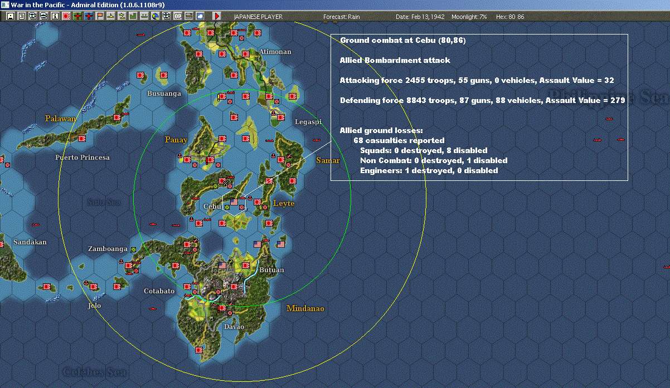Click the red play arrow button
The width and height of the screenshot is (670, 388).
[x=217, y=16]
